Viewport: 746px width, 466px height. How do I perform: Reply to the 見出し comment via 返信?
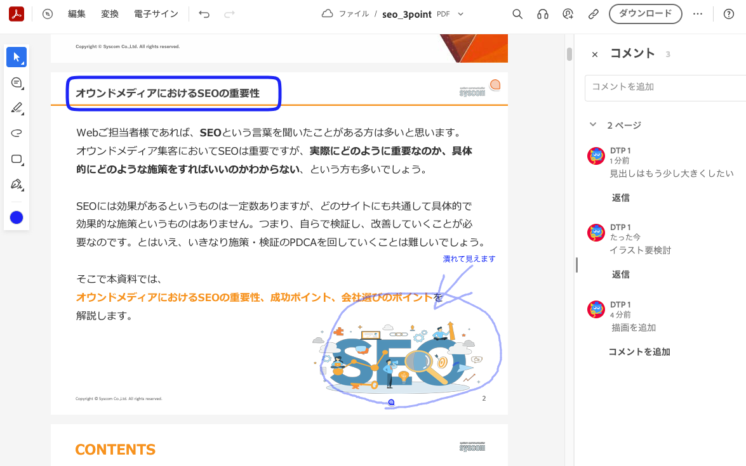click(620, 197)
